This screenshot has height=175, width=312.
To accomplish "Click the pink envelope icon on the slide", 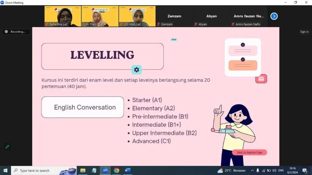I will (261, 79).
